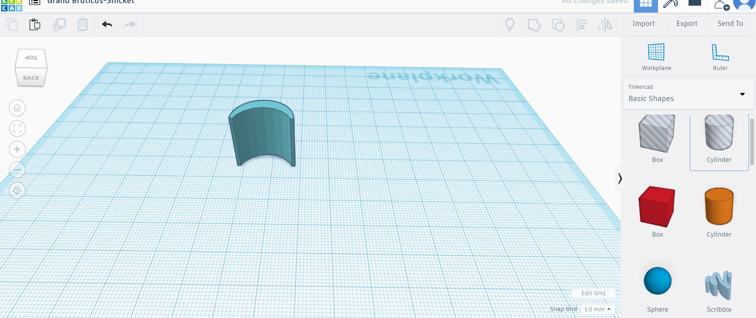Screen dimensions: 756x318
Task: Collapse the shapes panel with the chevron
Action: click(x=620, y=178)
